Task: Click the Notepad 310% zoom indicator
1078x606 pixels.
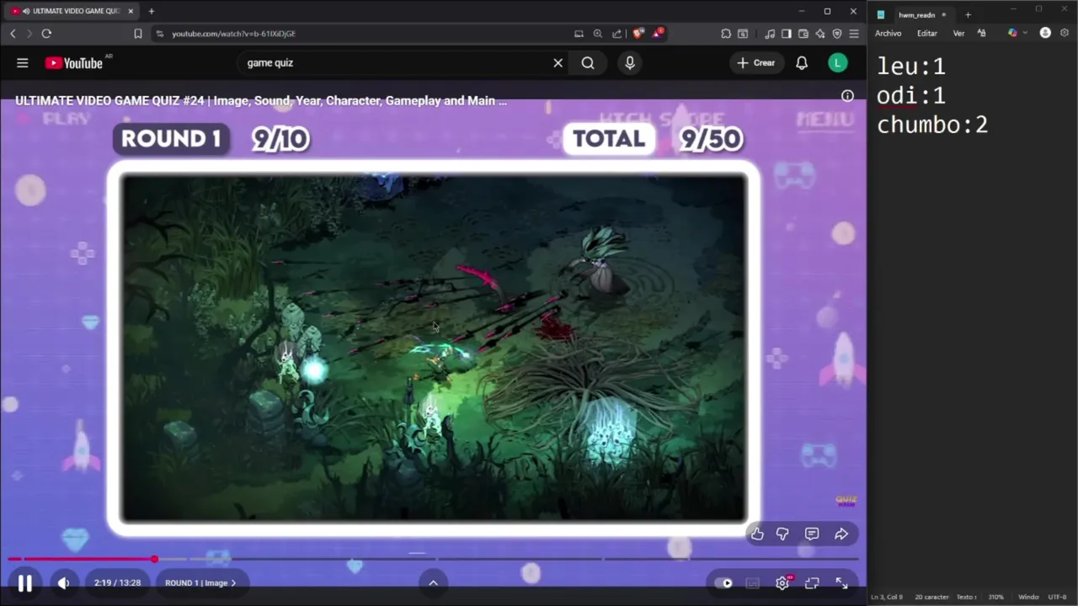Action: point(995,597)
